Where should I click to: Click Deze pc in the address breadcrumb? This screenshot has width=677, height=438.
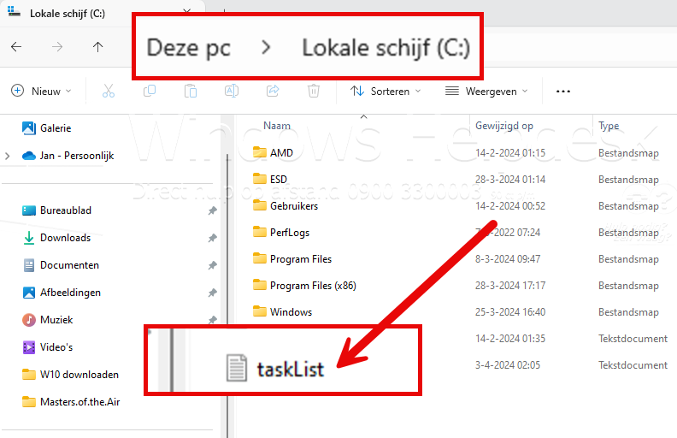[x=189, y=48]
